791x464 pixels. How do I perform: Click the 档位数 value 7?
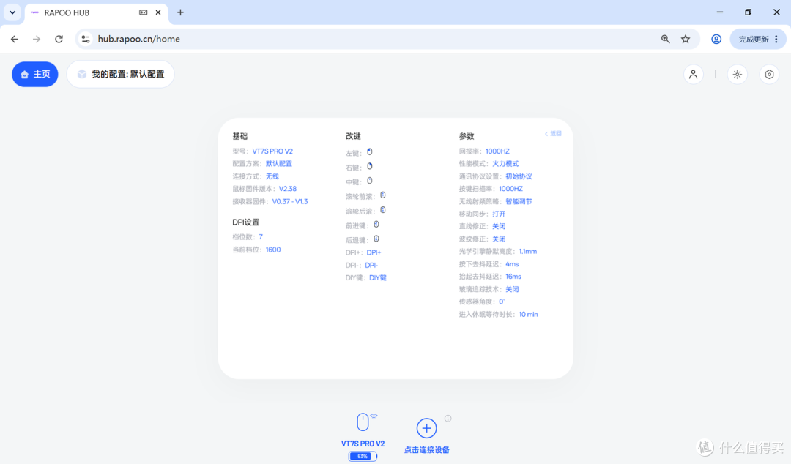(x=261, y=236)
